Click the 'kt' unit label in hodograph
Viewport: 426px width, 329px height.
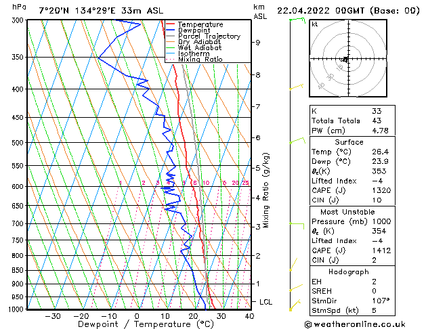tap(315, 24)
